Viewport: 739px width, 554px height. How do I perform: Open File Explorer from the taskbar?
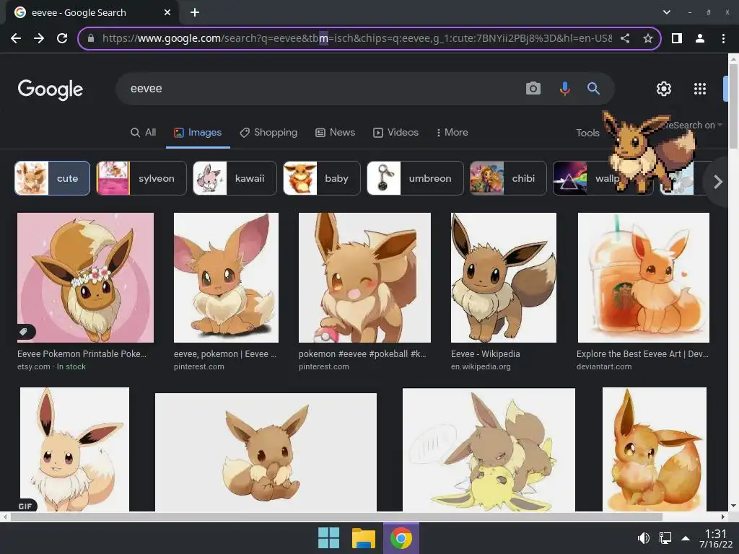[x=364, y=538]
